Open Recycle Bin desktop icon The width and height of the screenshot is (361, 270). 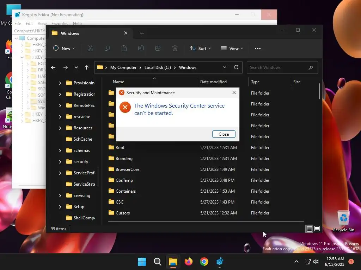343,221
